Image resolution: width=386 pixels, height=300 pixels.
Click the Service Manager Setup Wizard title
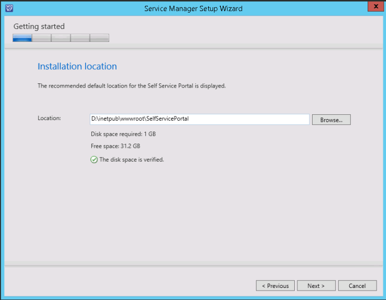(x=194, y=8)
